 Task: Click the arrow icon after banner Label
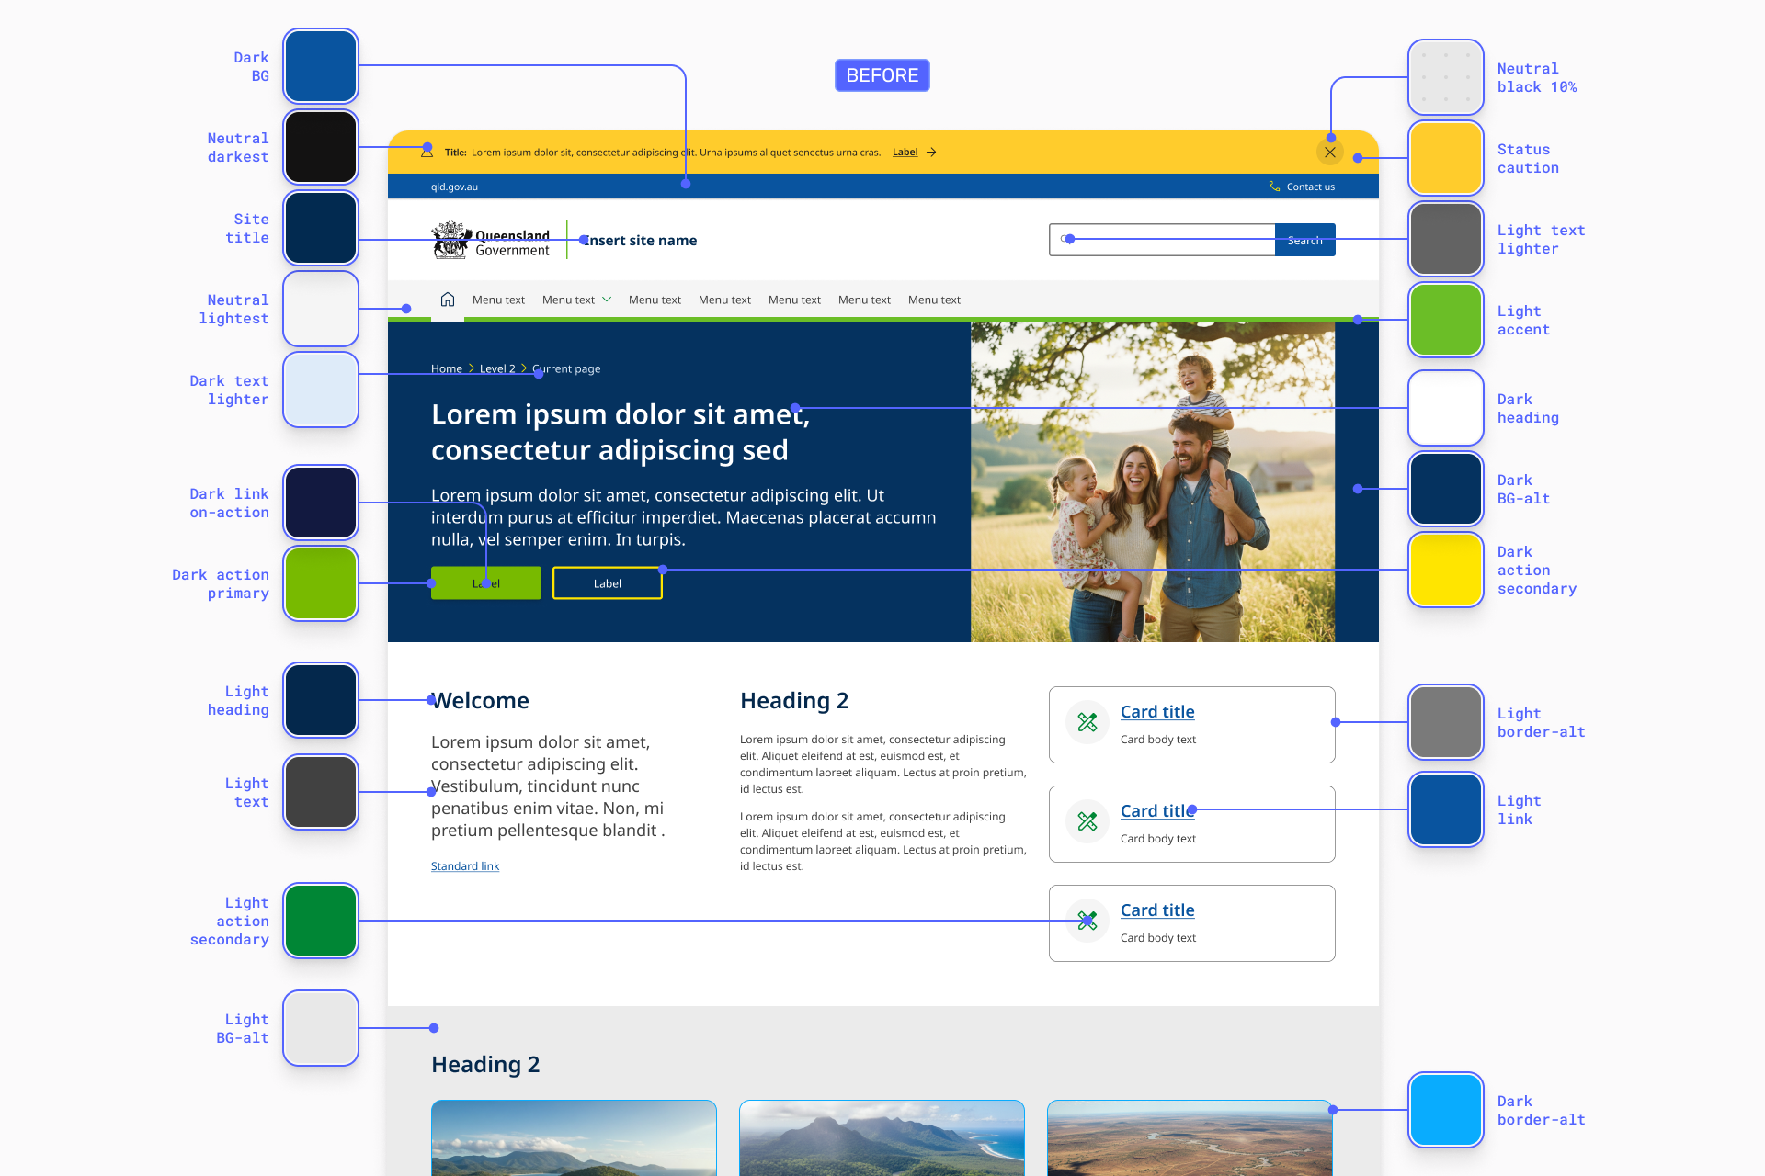click(931, 153)
